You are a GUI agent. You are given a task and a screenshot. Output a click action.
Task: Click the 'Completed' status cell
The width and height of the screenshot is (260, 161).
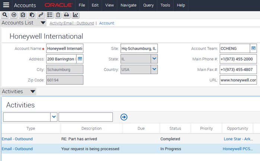170,139
